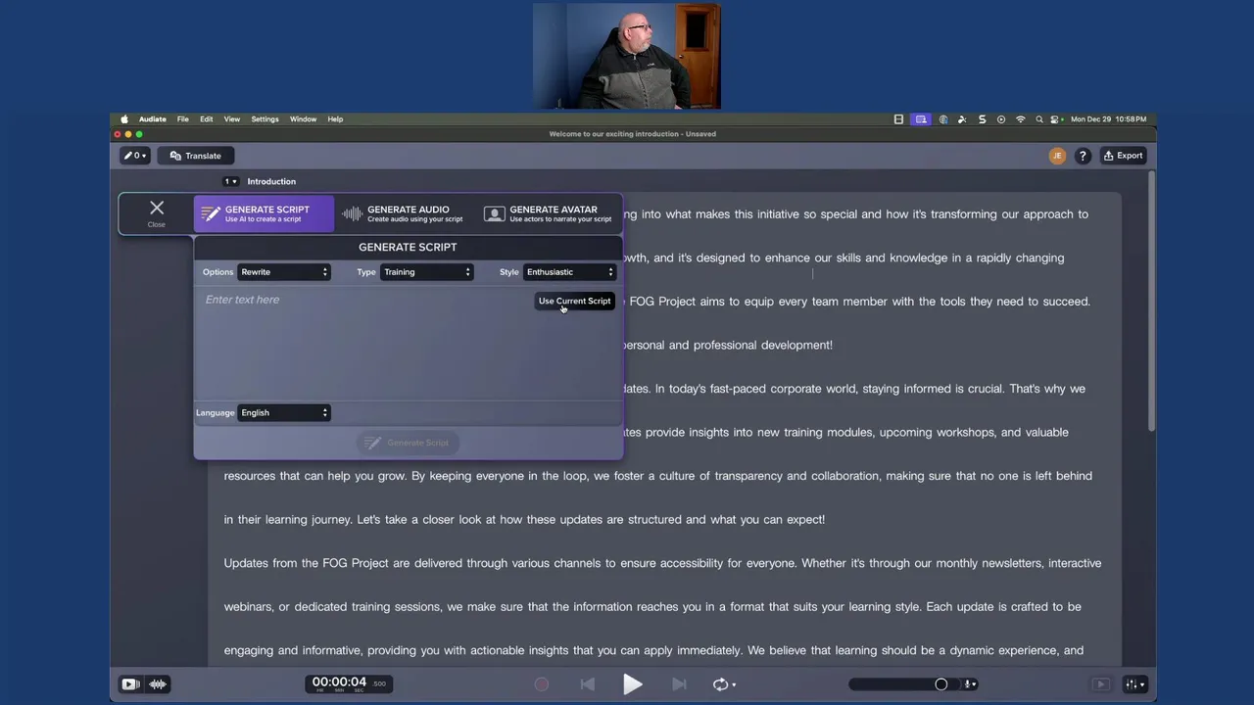1254x705 pixels.
Task: Toggle the waveform view icon in bottom bar
Action: click(x=158, y=684)
